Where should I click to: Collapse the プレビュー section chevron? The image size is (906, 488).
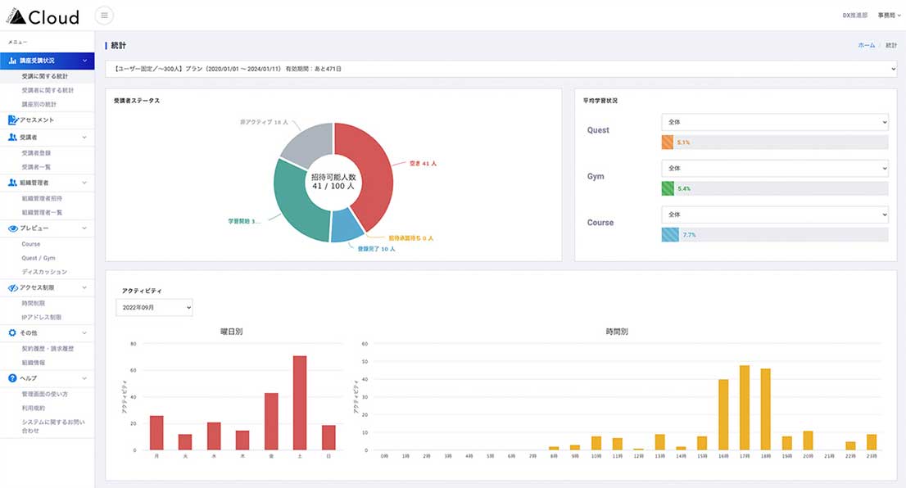pos(85,228)
